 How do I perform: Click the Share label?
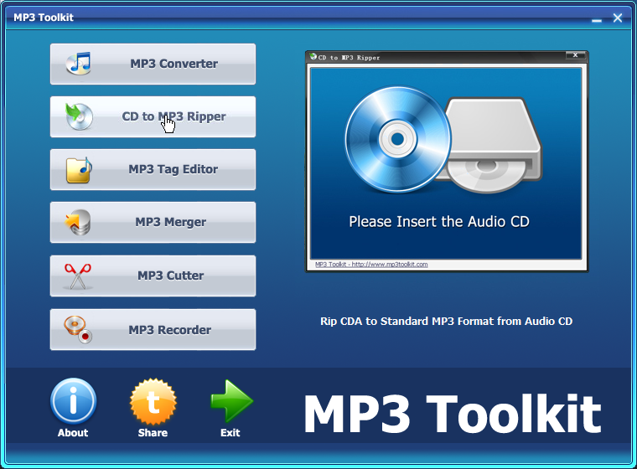(x=153, y=433)
